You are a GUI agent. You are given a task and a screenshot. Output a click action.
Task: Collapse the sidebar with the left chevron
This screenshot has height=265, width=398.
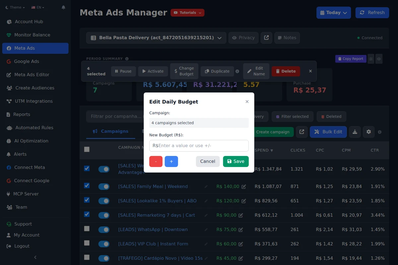35,257
